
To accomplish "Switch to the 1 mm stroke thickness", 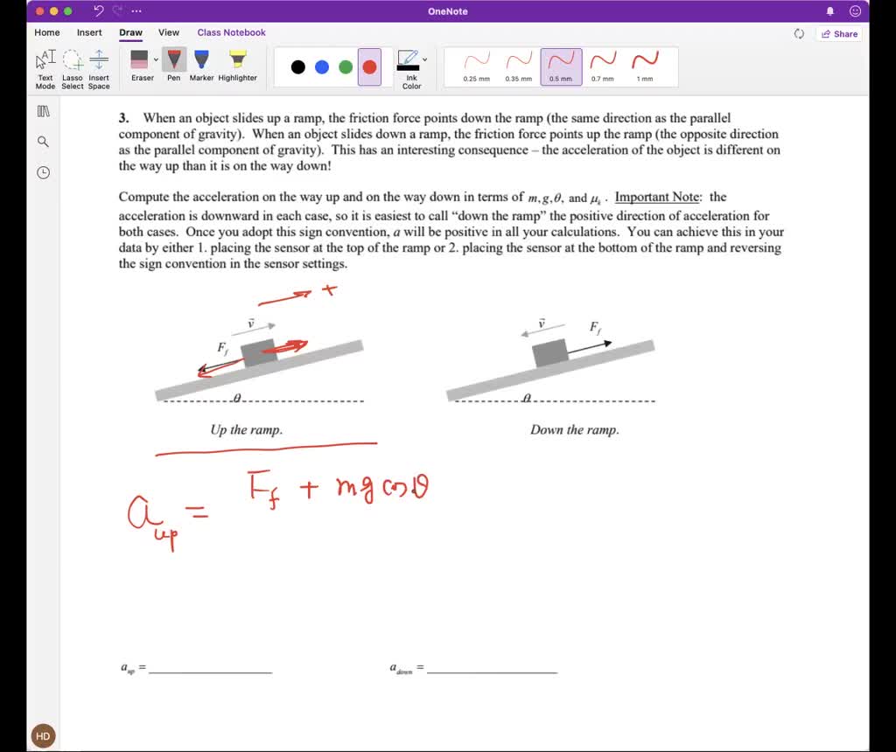I will pos(645,66).
